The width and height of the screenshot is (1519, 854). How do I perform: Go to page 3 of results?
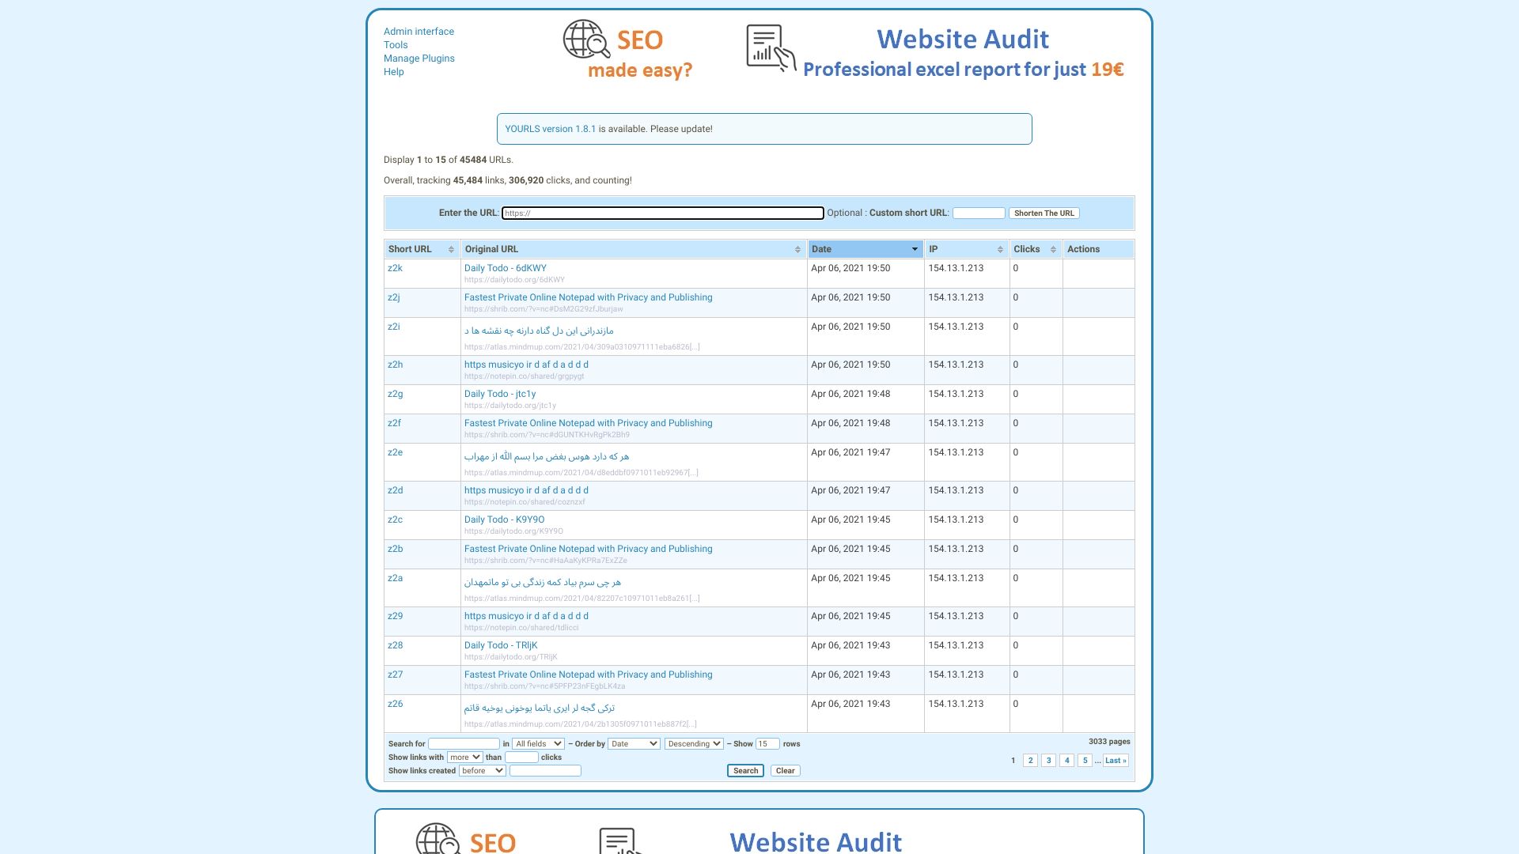pos(1048,761)
